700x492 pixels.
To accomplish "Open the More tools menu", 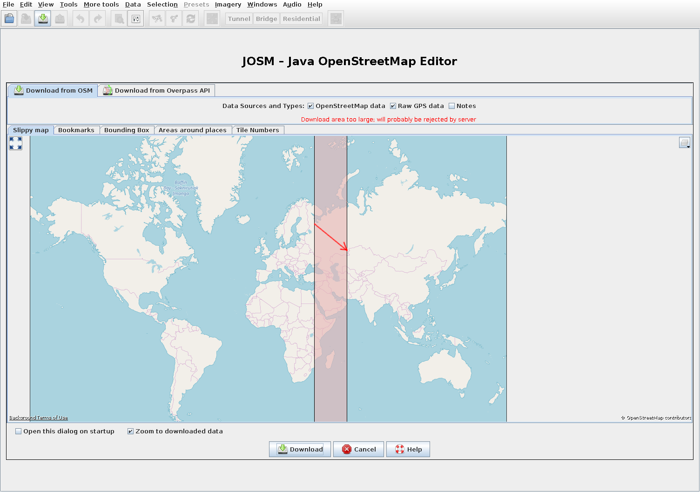I will coord(101,5).
